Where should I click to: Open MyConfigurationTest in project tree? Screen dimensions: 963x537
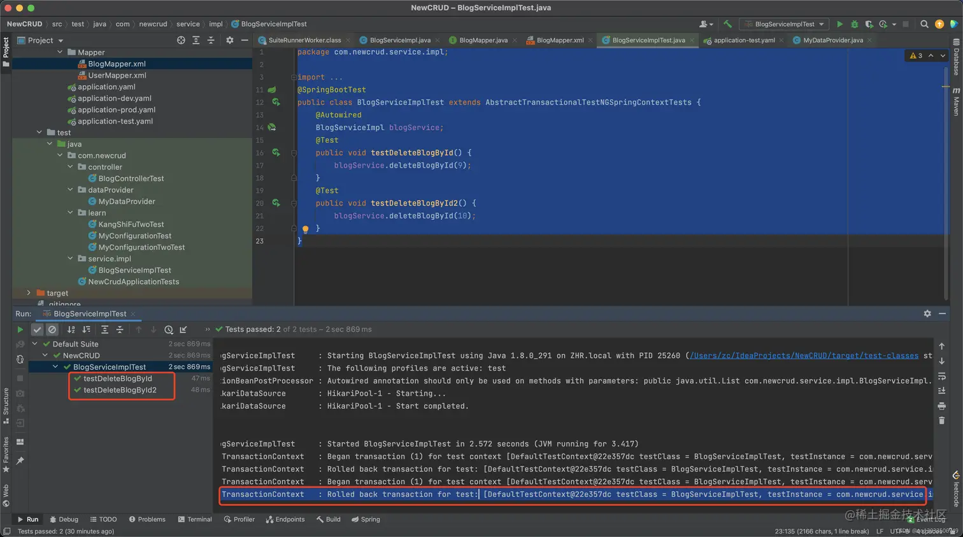point(134,236)
